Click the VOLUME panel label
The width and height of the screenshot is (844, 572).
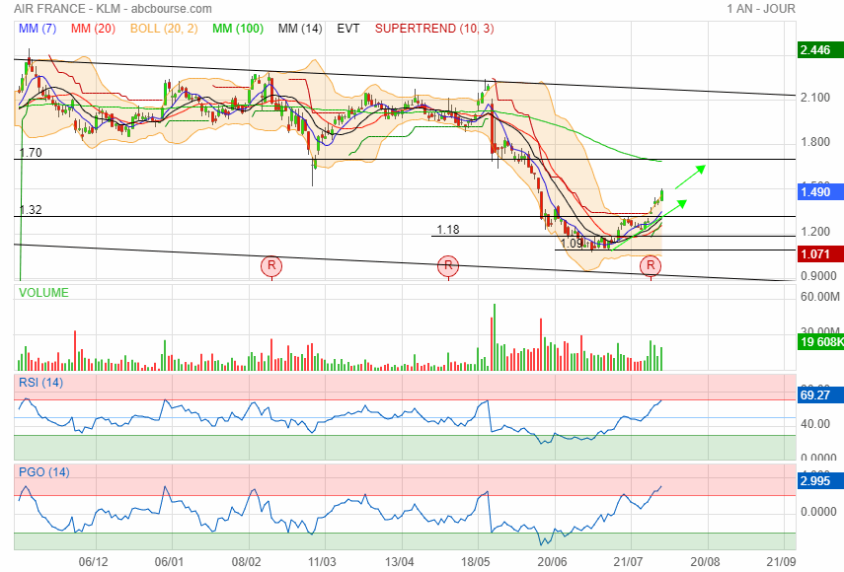43,293
